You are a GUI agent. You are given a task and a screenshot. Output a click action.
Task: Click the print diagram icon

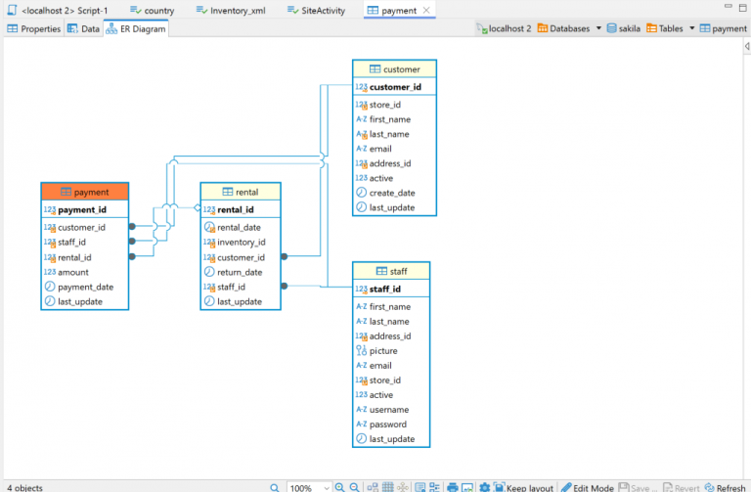pos(452,487)
